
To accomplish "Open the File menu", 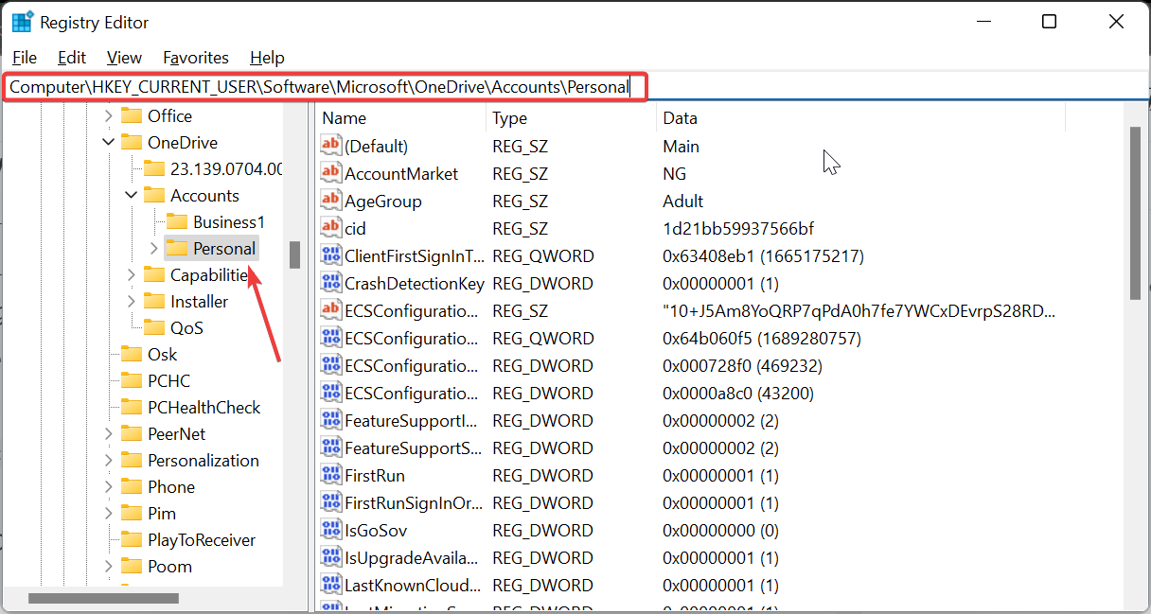I will point(25,58).
